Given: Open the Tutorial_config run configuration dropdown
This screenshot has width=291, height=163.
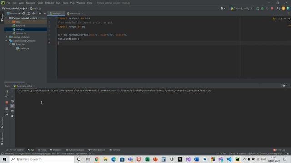Looking at the screenshot, I should (241, 8).
